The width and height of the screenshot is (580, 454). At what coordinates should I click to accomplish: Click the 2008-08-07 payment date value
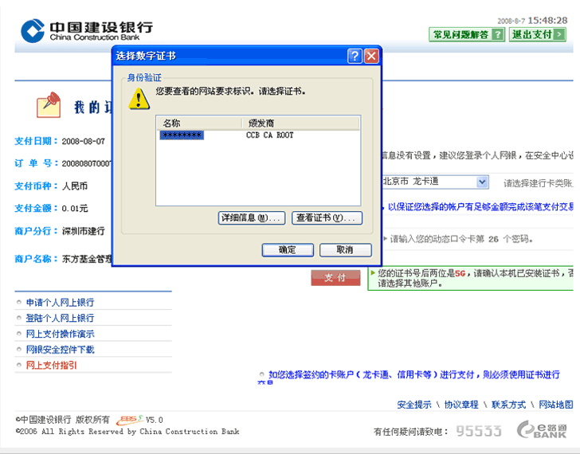pos(83,141)
